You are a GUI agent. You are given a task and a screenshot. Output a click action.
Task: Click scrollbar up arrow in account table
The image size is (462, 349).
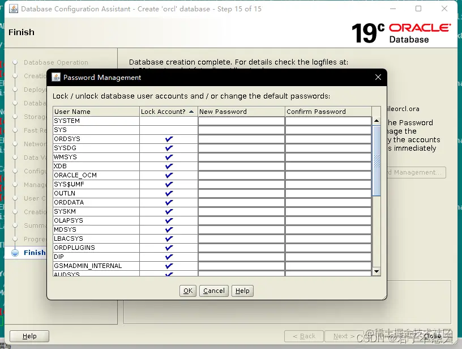(377, 121)
